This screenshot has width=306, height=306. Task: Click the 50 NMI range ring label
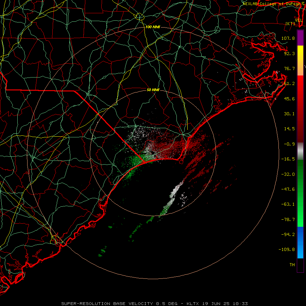[x=153, y=90]
